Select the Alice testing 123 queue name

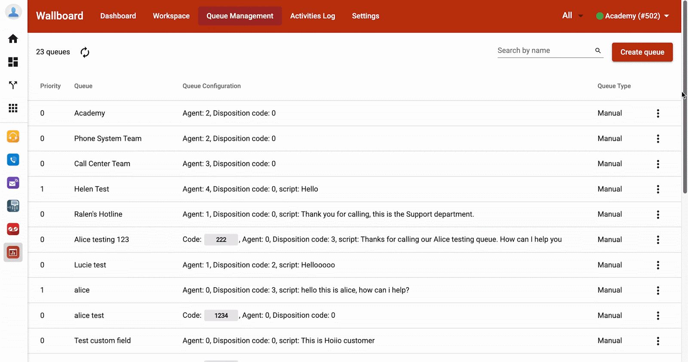pos(101,239)
